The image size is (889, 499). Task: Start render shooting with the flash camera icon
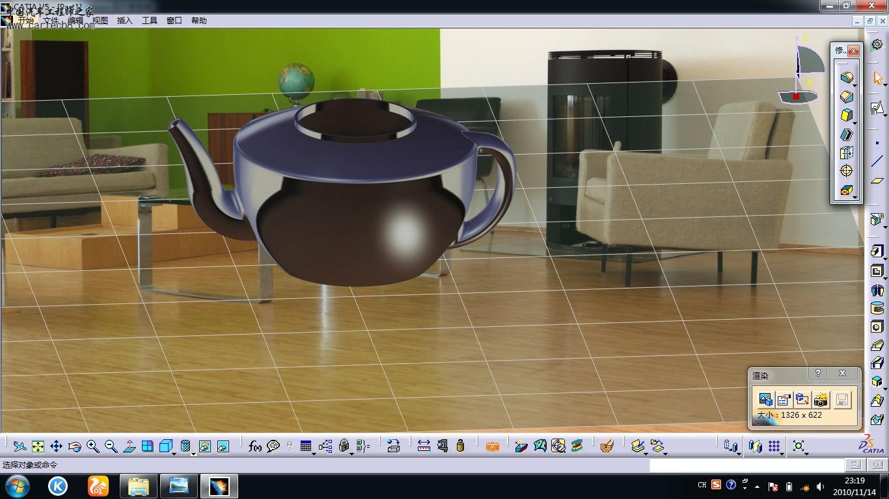point(821,400)
